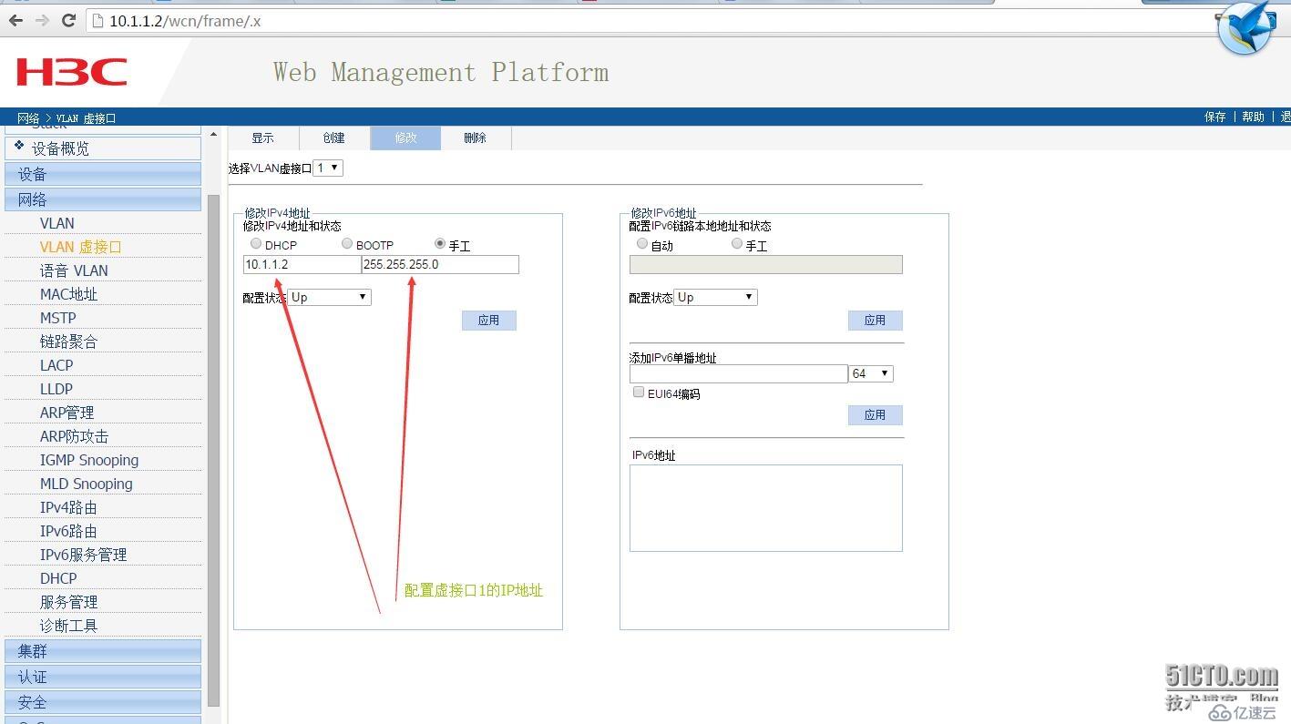Open IPv6 配置状态 Up dropdown
Image resolution: width=1291 pixels, height=724 pixels.
point(715,297)
